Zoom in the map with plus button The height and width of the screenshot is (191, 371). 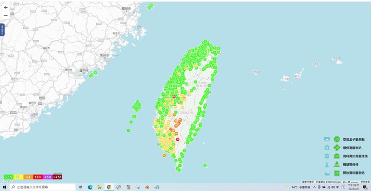pos(6,7)
